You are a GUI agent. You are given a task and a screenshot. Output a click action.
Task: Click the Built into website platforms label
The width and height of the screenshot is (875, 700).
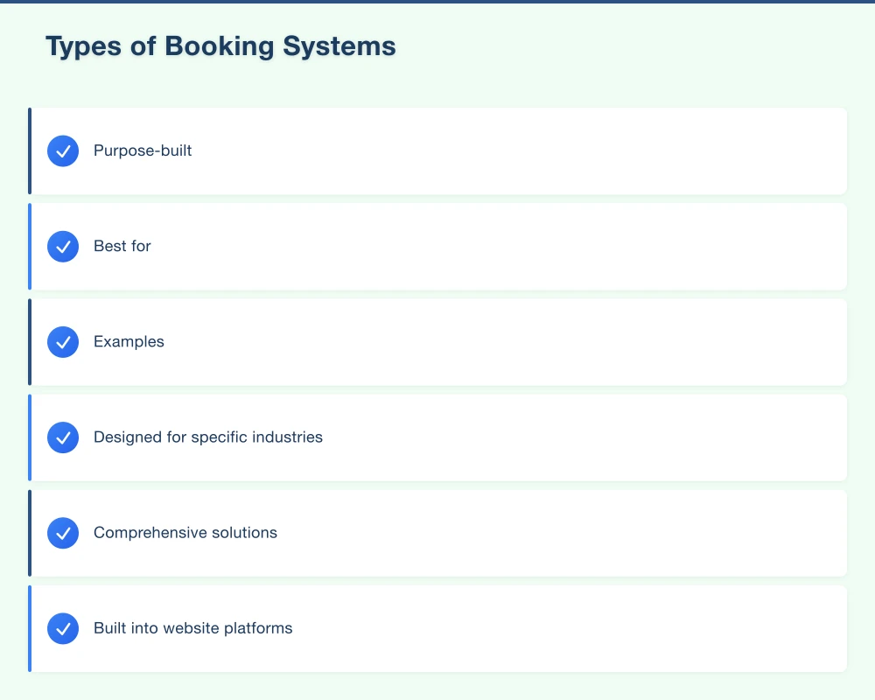193,627
